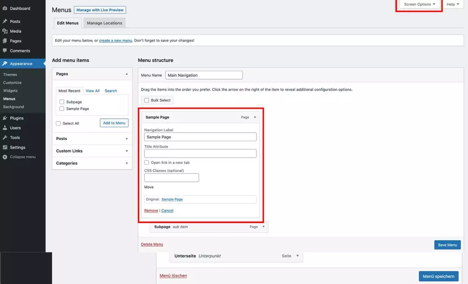Screen dimensions: 468x284
Task: Switch to Manage Locations tab
Action: coord(104,23)
